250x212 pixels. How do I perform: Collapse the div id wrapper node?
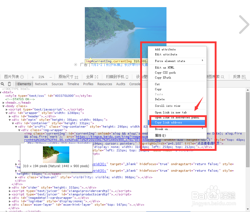(x=7, y=113)
